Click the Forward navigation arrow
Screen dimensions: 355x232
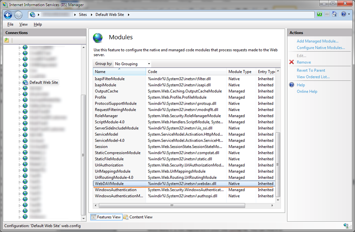click(x=18, y=15)
